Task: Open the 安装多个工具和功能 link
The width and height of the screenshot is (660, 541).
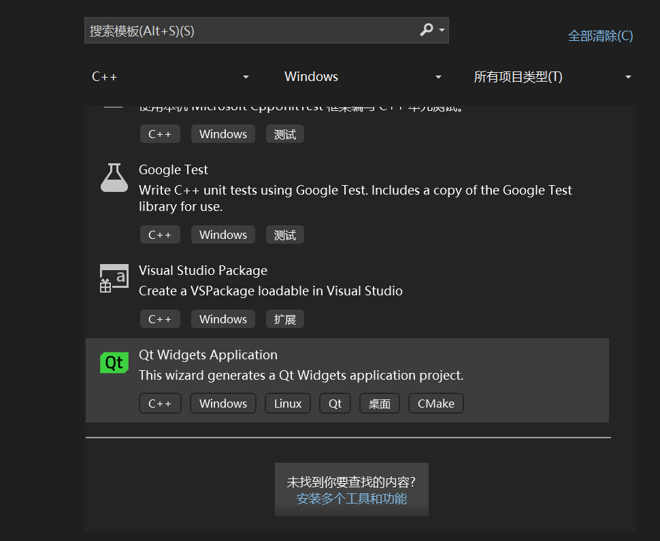Action: 351,498
